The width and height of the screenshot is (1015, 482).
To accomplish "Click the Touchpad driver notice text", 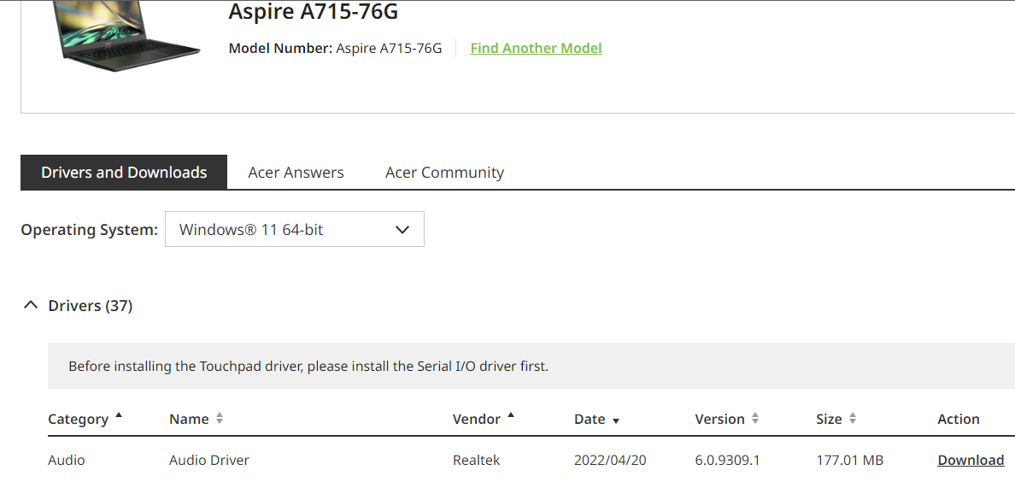I will pos(308,367).
